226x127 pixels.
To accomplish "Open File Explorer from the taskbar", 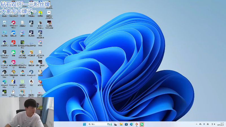I will pos(121,124).
